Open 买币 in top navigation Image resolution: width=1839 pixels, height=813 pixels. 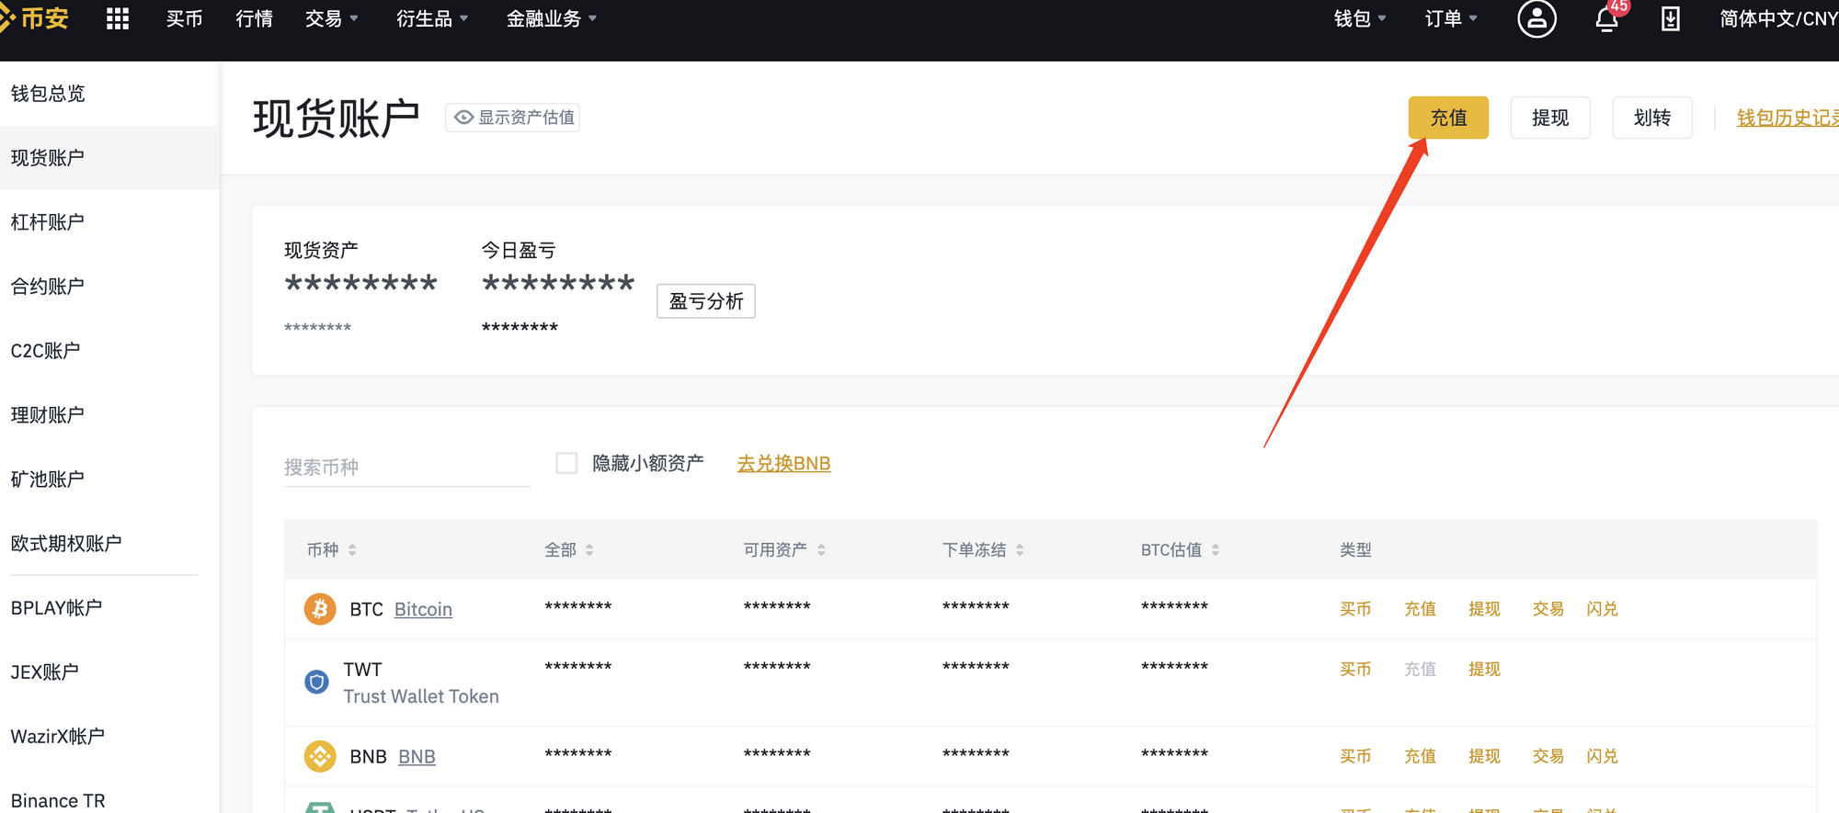tap(184, 18)
